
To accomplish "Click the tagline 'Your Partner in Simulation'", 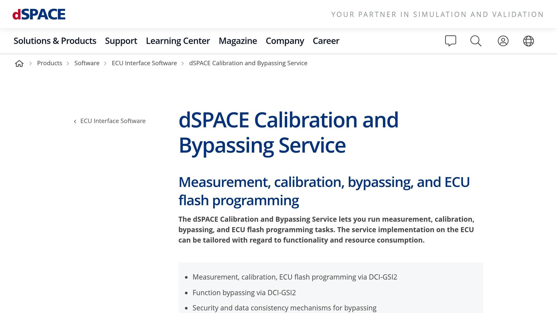I will tap(437, 14).
